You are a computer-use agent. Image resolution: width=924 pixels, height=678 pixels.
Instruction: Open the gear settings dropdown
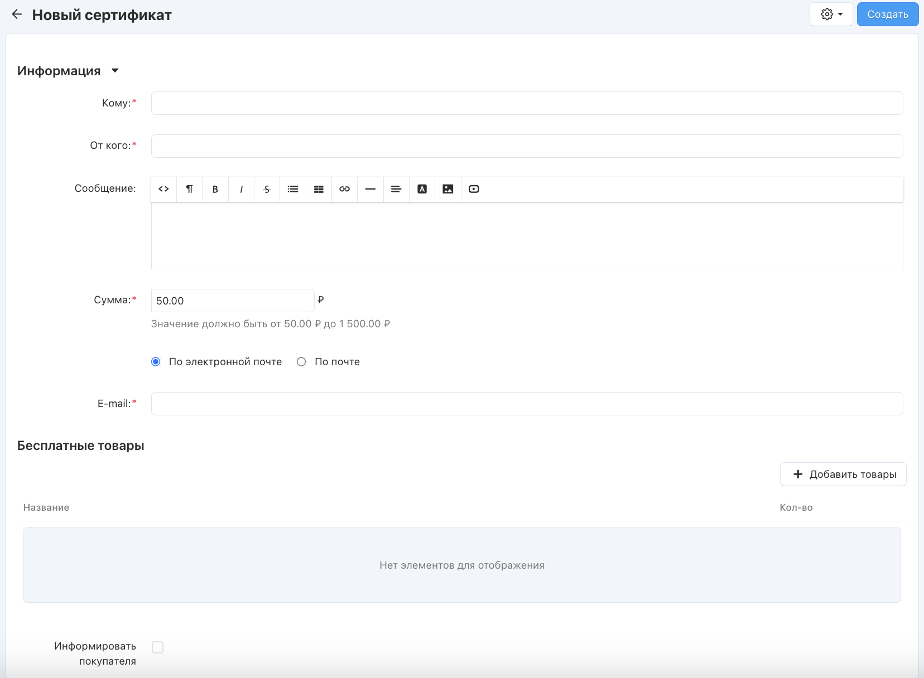click(831, 14)
